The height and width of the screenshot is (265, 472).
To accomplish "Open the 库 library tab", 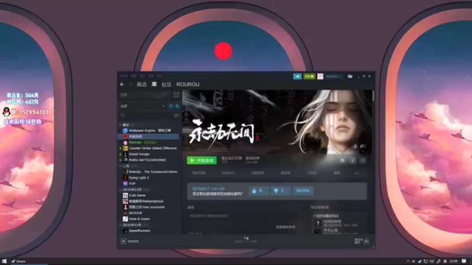I will coord(154,84).
